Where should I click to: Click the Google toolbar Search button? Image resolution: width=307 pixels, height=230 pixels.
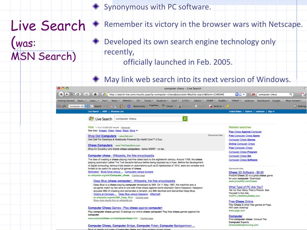(x=96, y=106)
